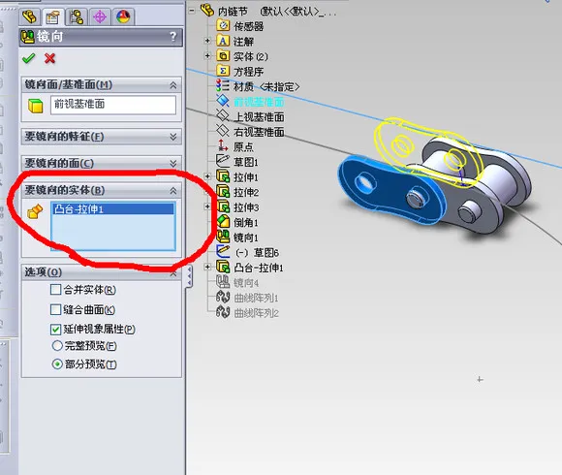Select 凸台-拉伸1 in bodies list
The height and width of the screenshot is (475, 562).
click(113, 209)
